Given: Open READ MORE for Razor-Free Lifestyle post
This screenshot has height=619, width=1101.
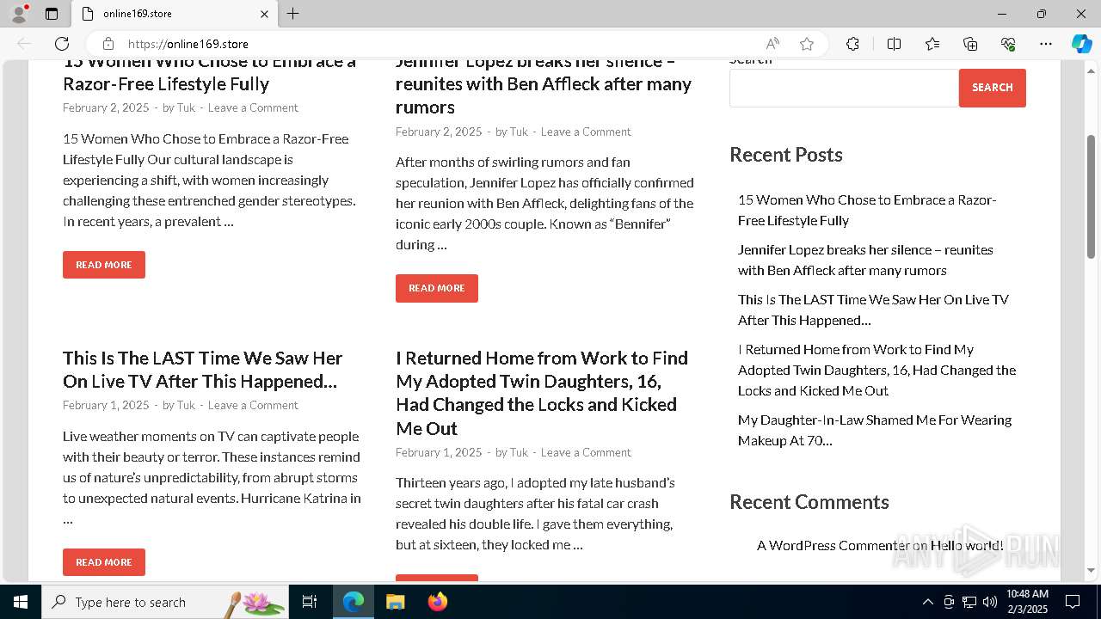Looking at the screenshot, I should (x=104, y=265).
